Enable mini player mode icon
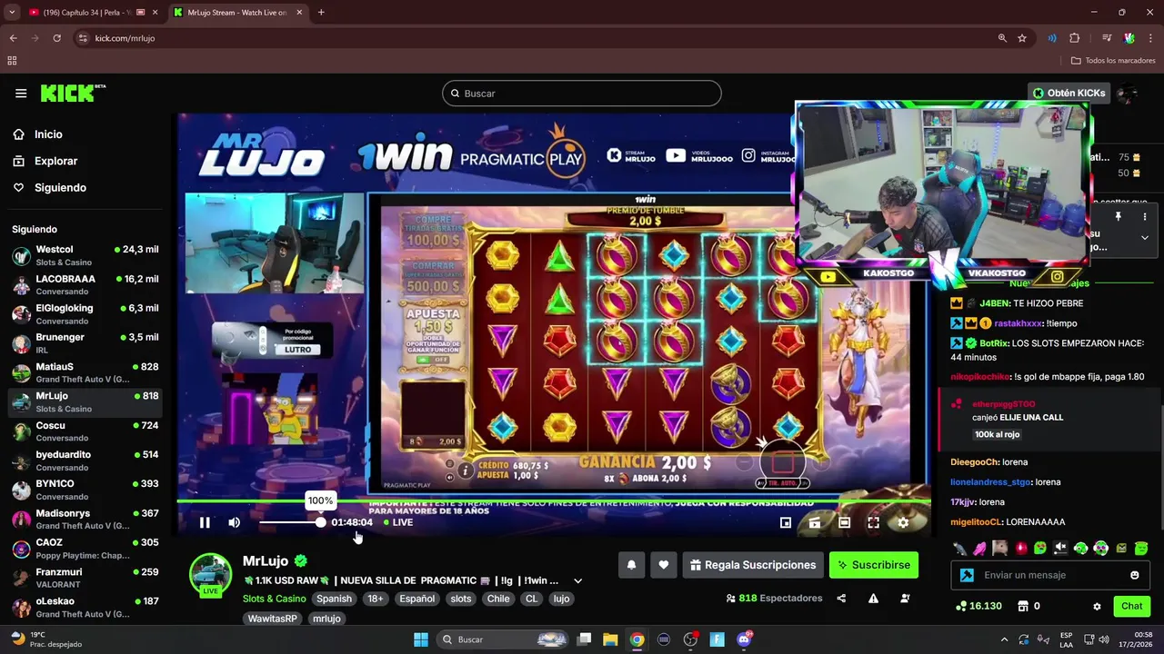The image size is (1164, 654). click(786, 522)
